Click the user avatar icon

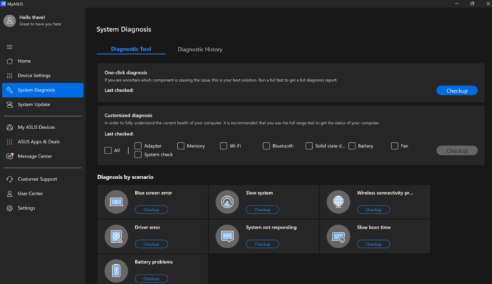(x=9, y=21)
